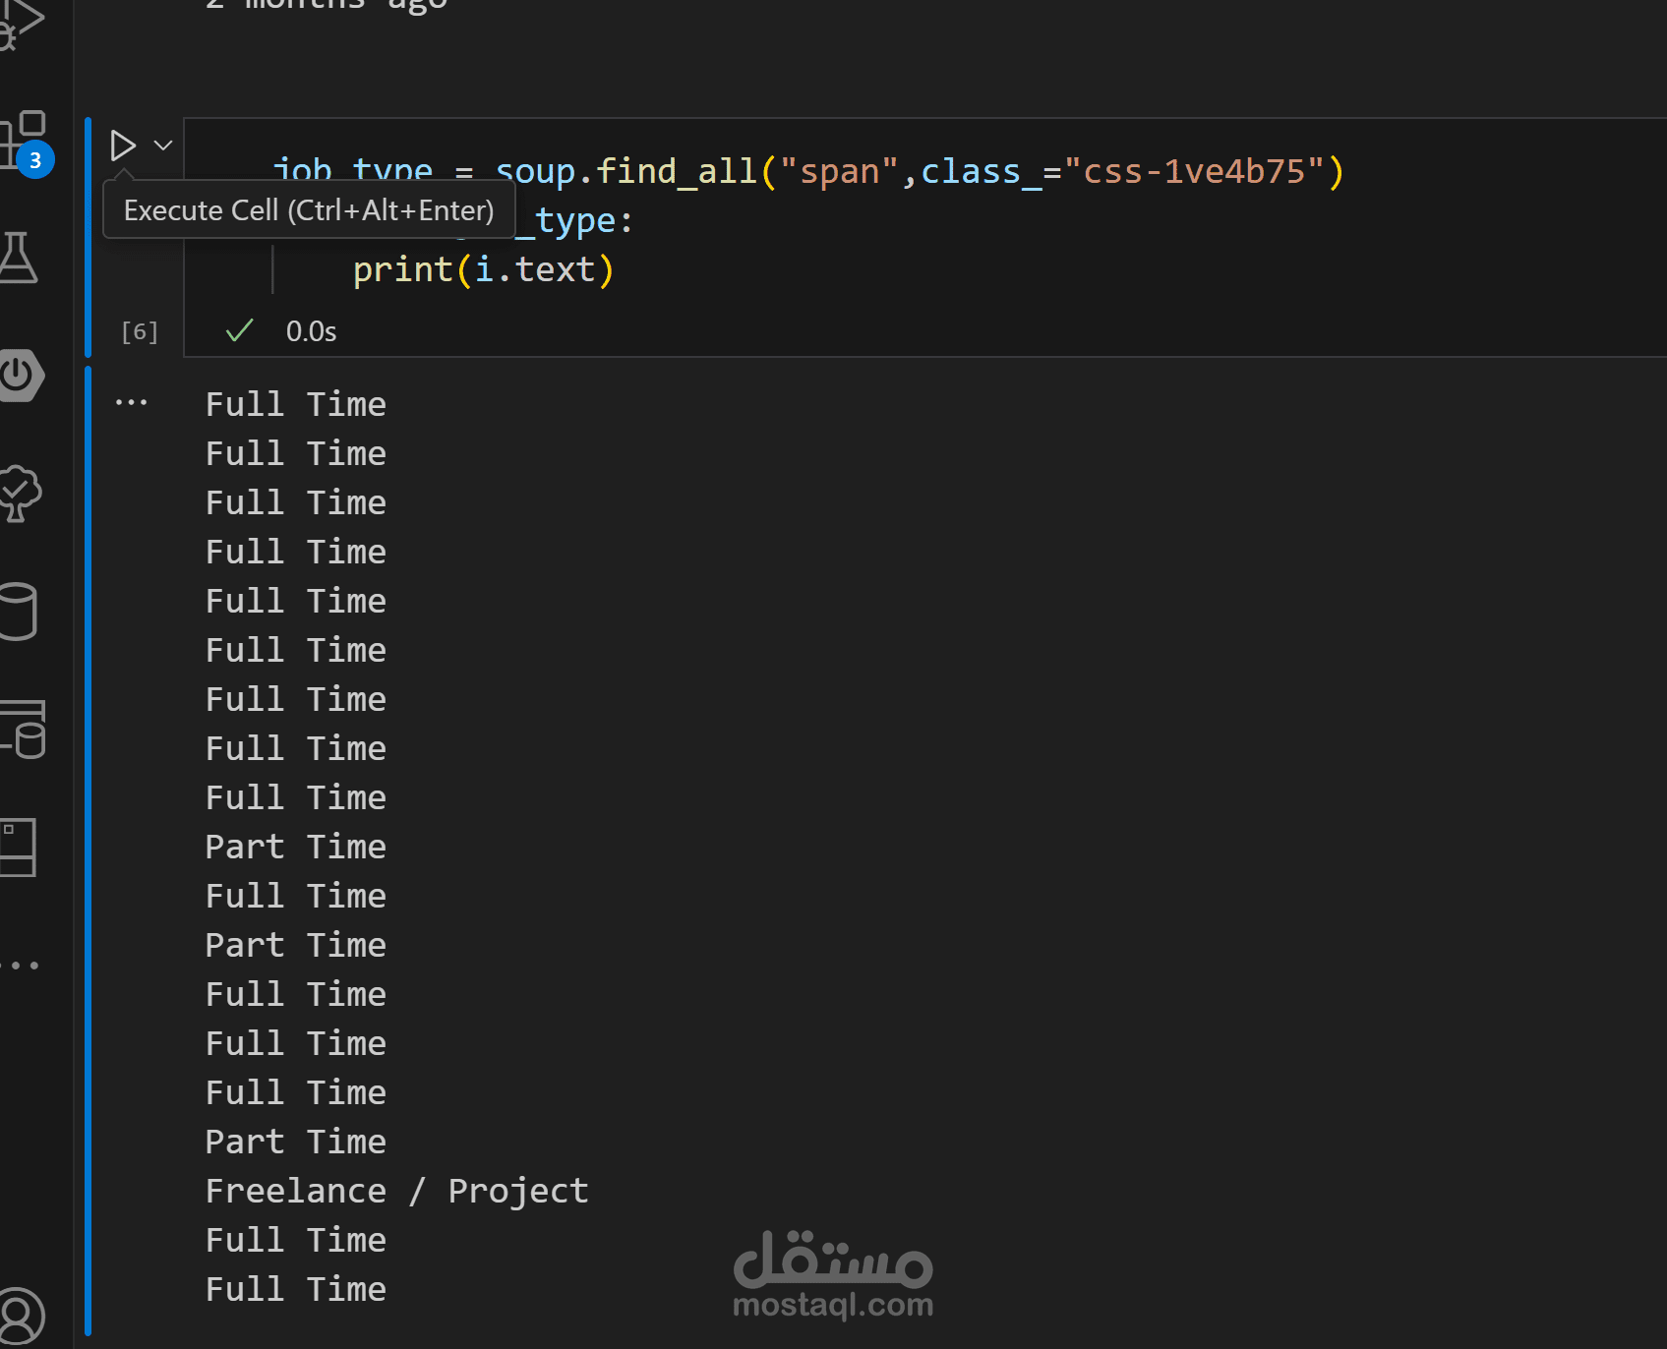This screenshot has height=1349, width=1667.
Task: Open the tree with checkmark view
Action: pos(20,494)
